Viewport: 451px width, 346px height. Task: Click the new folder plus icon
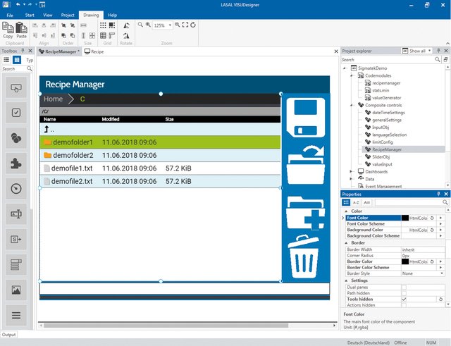(305, 214)
